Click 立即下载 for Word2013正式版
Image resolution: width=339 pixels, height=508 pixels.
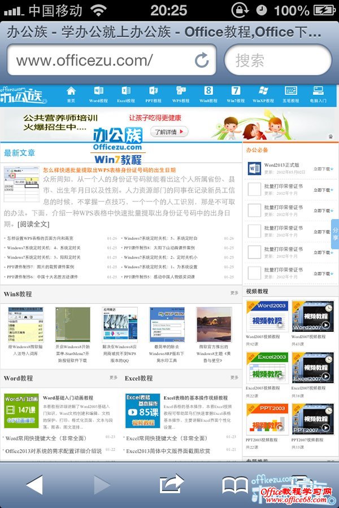click(323, 169)
